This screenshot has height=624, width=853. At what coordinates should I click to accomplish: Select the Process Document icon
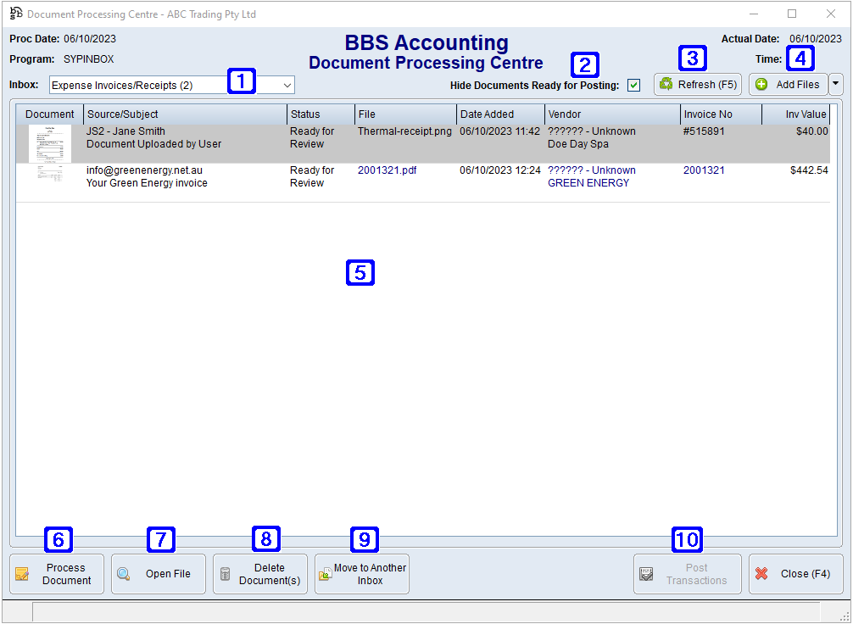tap(23, 574)
